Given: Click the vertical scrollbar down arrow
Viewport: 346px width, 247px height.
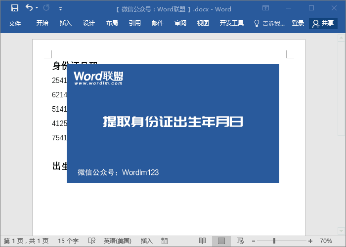Looking at the screenshot, I should (x=342, y=231).
